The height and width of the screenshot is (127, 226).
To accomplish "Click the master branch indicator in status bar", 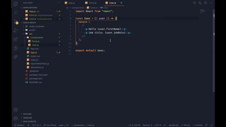I will pos(19,125).
